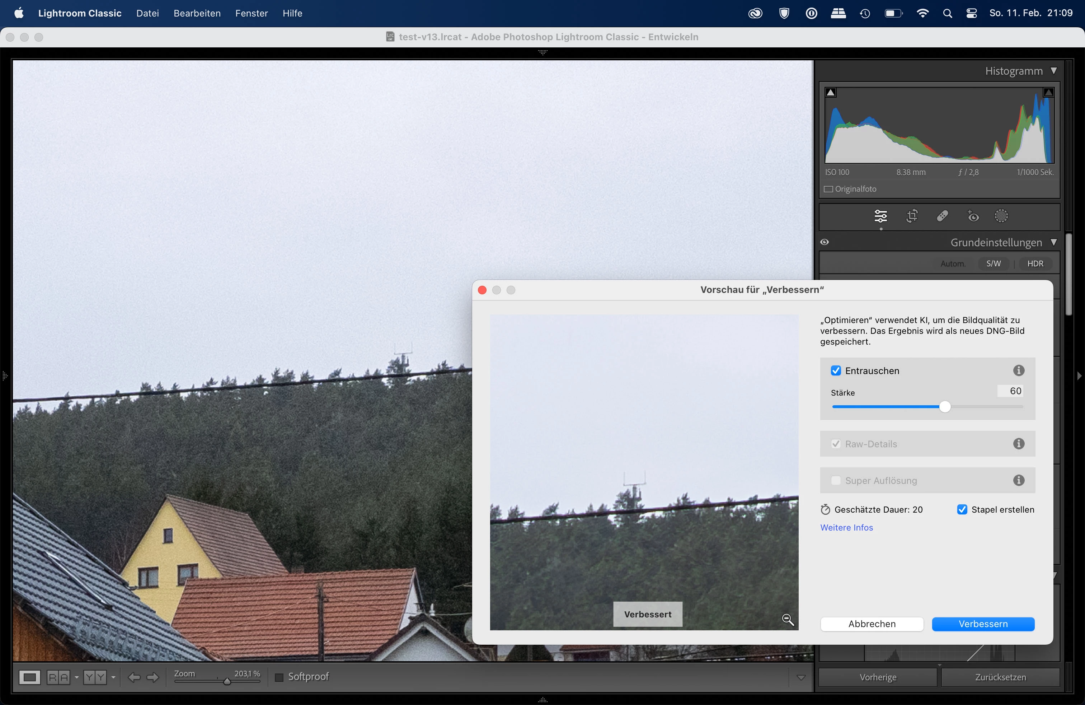Uncheck the Entrauschen checkbox
Screen dimensions: 1085x705
coord(836,370)
